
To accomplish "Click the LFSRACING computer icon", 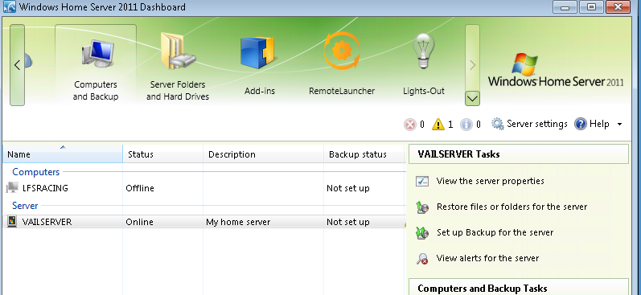I will (x=12, y=187).
